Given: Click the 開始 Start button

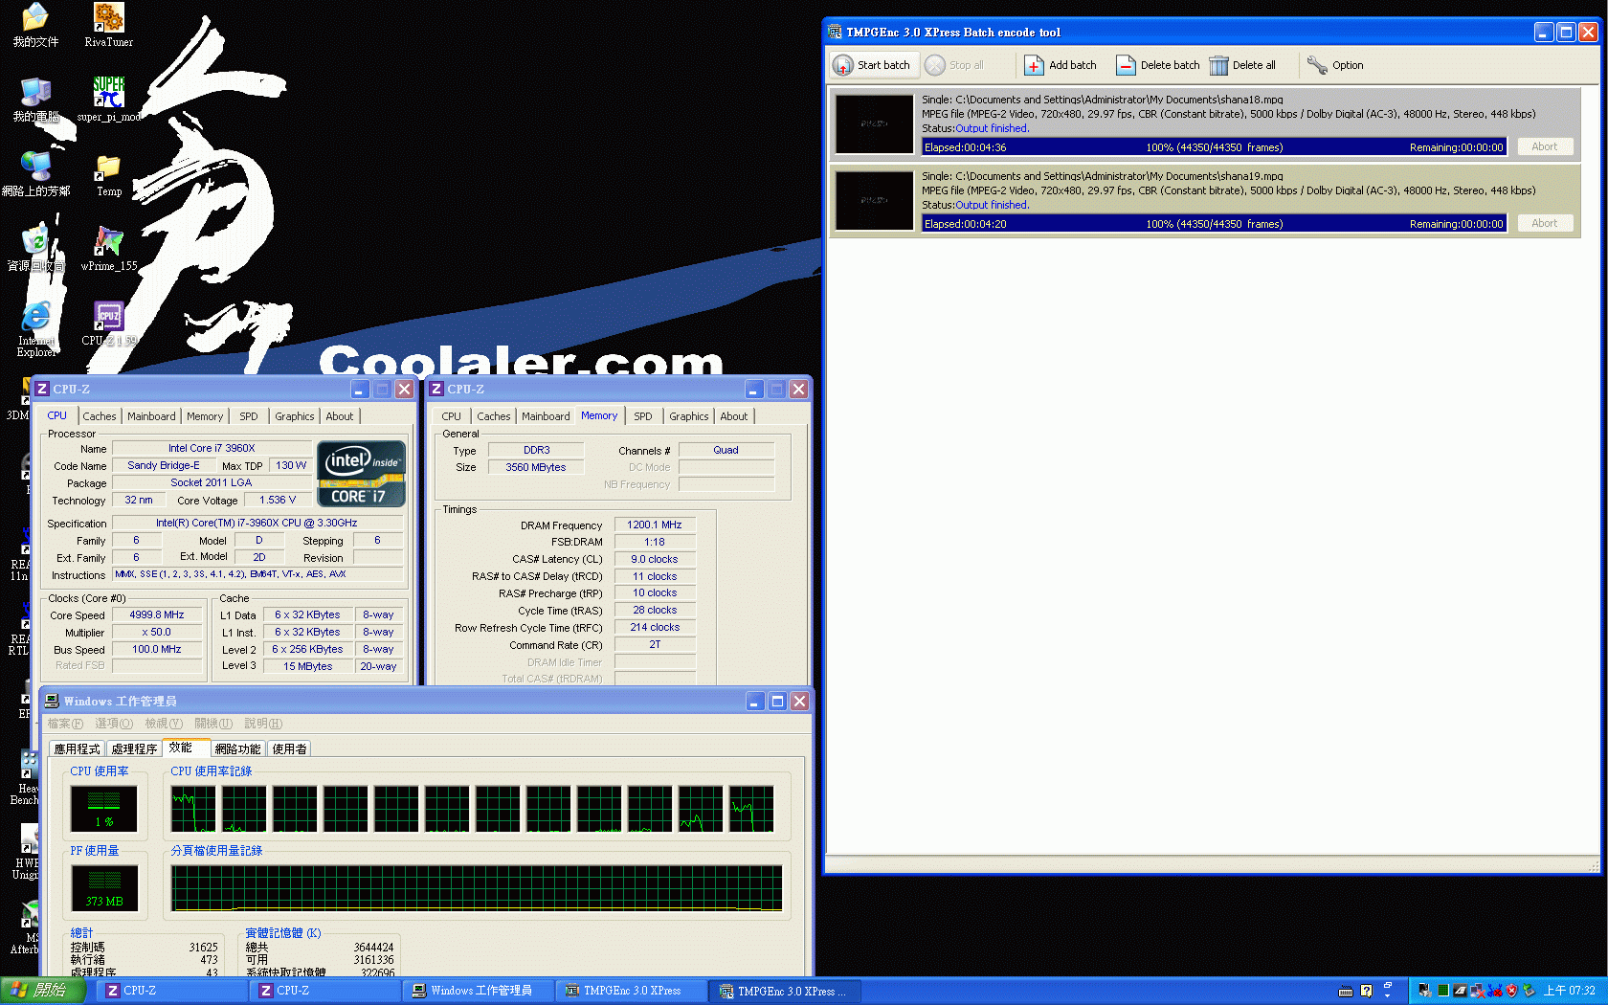Looking at the screenshot, I should pyautogui.click(x=43, y=991).
